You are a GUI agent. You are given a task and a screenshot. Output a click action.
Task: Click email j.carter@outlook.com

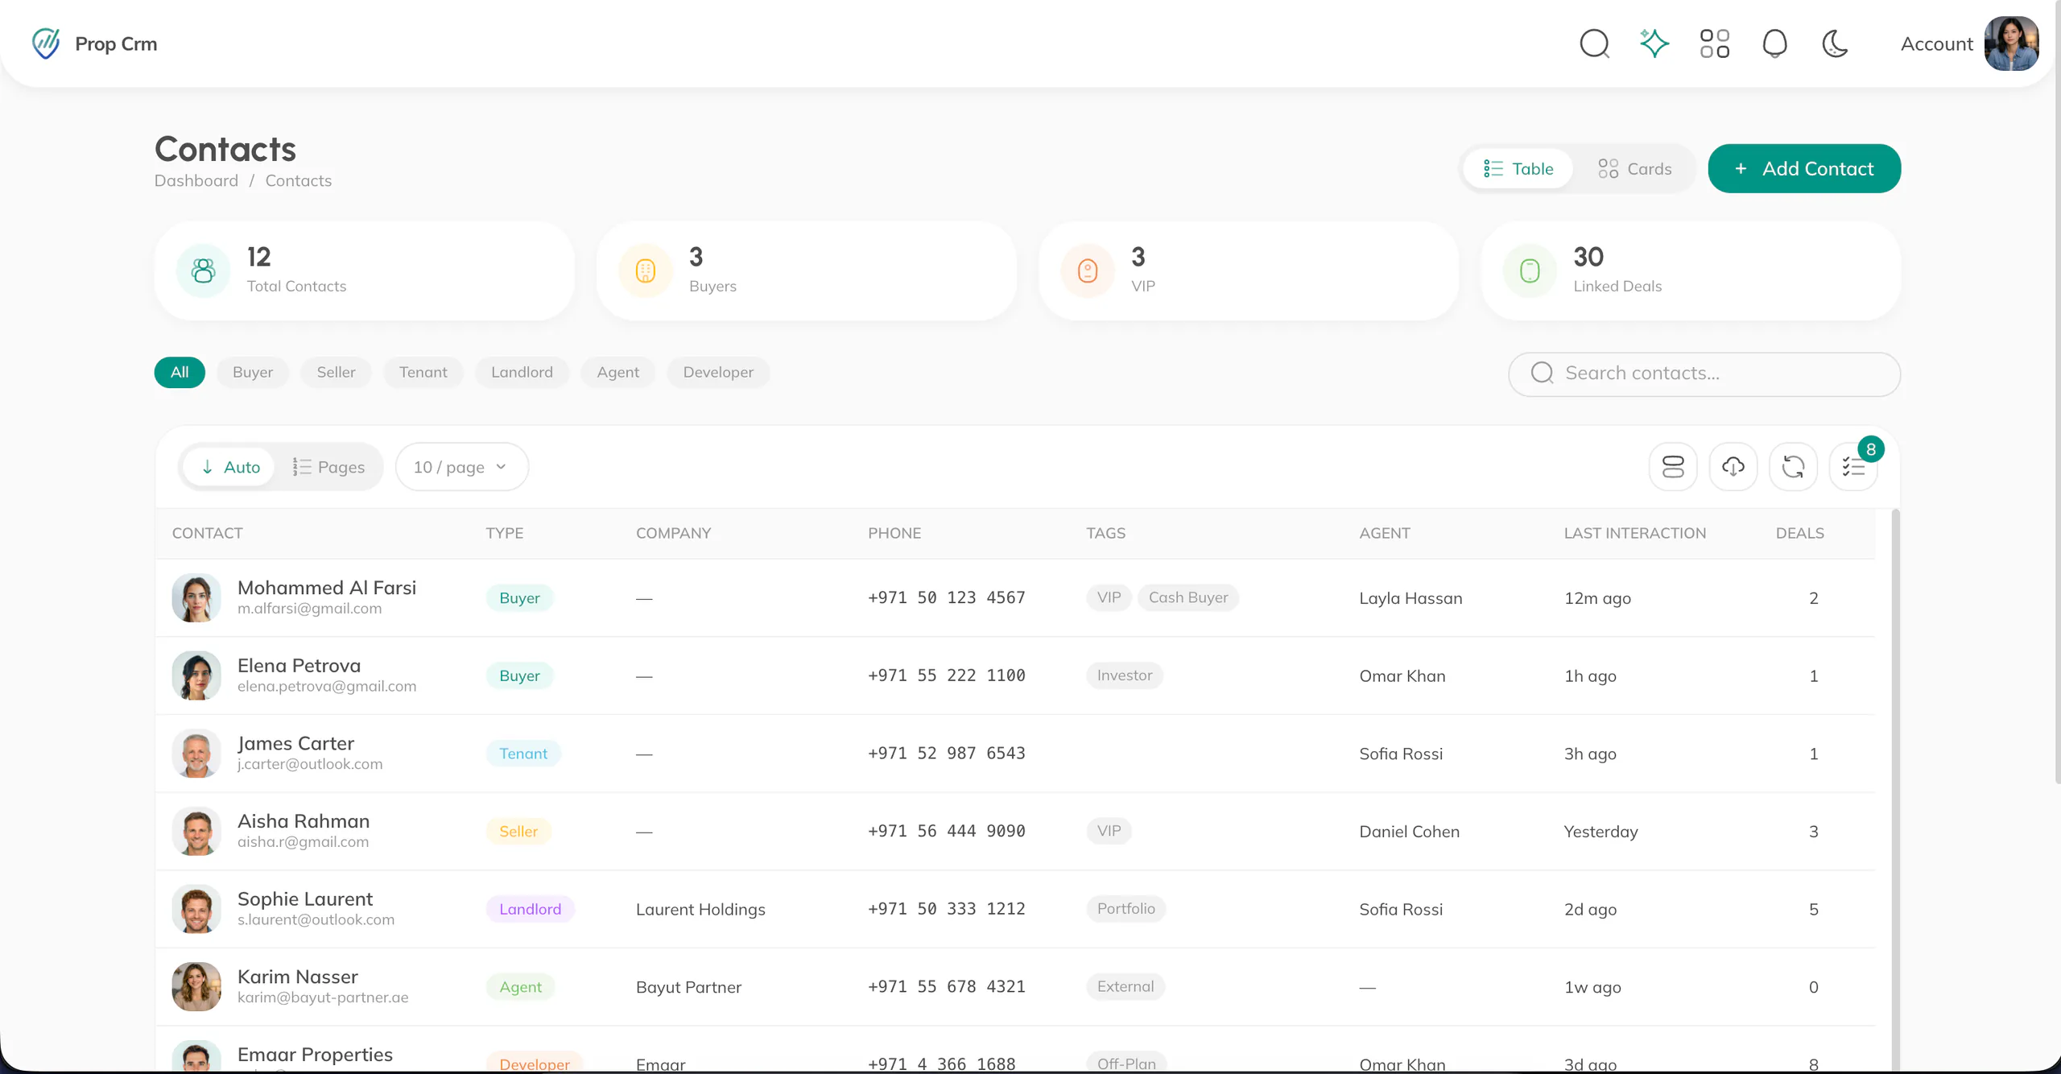pos(310,764)
